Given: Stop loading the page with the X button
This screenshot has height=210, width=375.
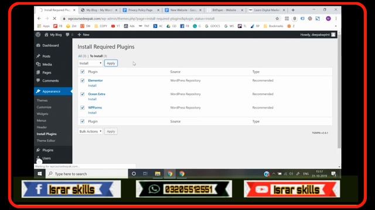Looking at the screenshot, I should (x=54, y=18).
